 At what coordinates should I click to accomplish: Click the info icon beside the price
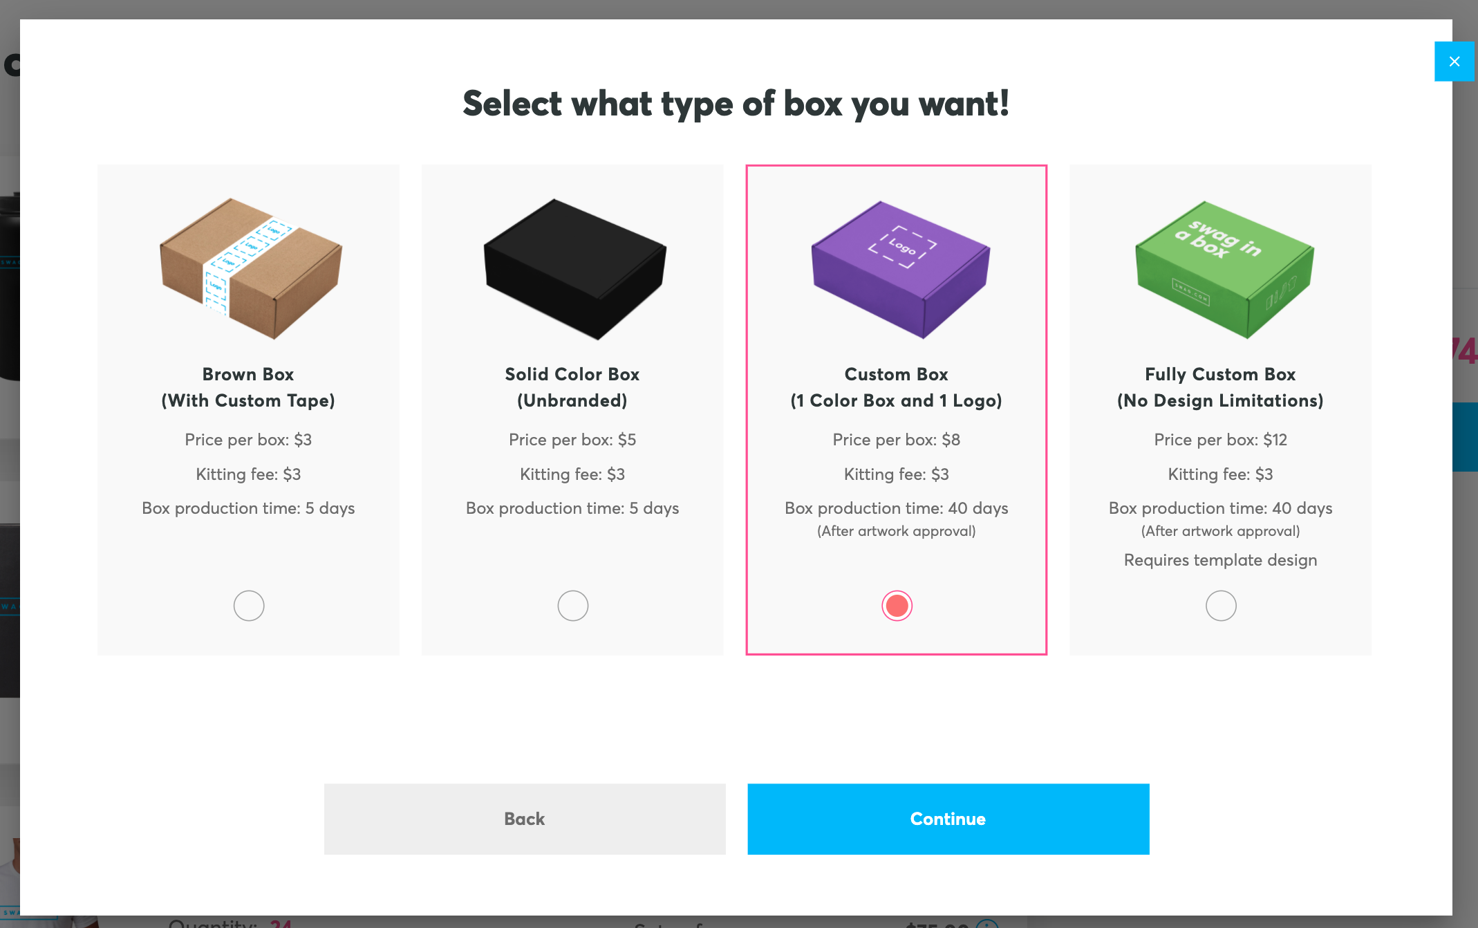(x=986, y=925)
